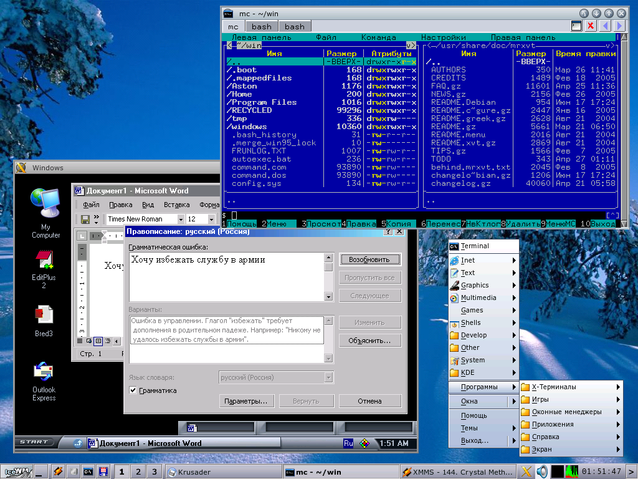Switch to Word's Outline view button

coord(107,341)
